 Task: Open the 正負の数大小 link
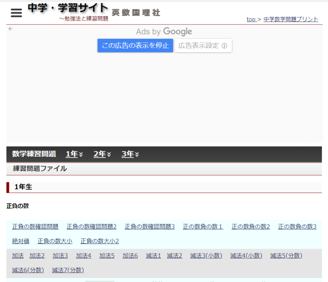click(x=55, y=241)
